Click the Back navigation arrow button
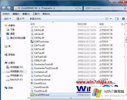 click(x=4, y=8)
